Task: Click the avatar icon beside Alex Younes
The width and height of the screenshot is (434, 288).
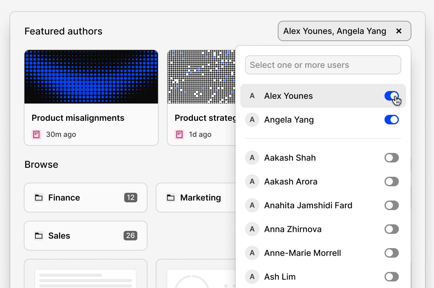Action: [252, 96]
